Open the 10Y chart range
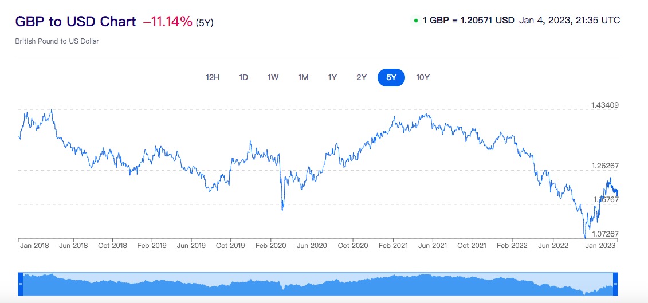The width and height of the screenshot is (648, 303). [x=423, y=77]
